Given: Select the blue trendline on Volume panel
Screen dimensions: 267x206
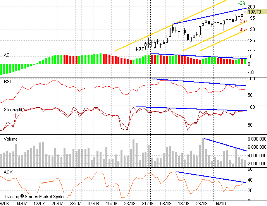Looking at the screenshot, I should 225,145.
